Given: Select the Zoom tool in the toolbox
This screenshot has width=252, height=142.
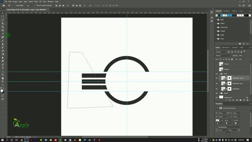Looking at the screenshot, I should (3, 82).
